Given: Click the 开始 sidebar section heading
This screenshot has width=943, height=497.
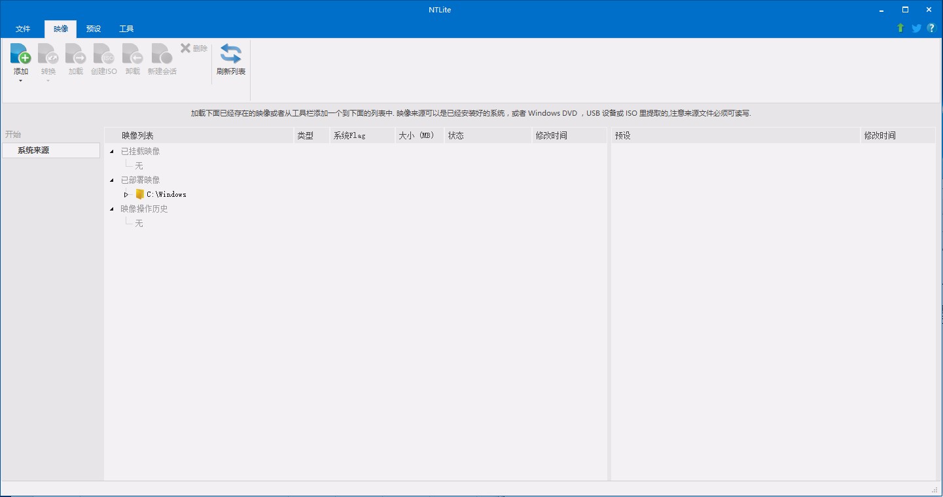Looking at the screenshot, I should [x=13, y=134].
